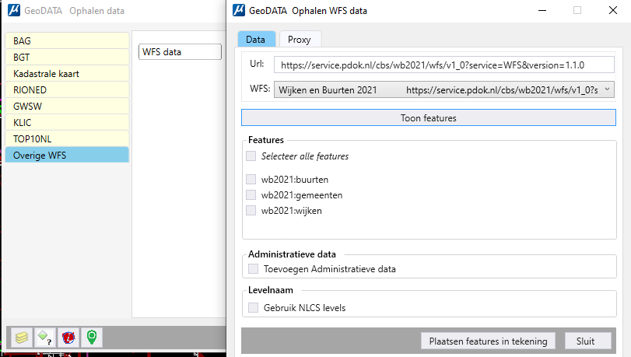The width and height of the screenshot is (631, 357).
Task: Click the Toon features button
Action: tap(429, 118)
